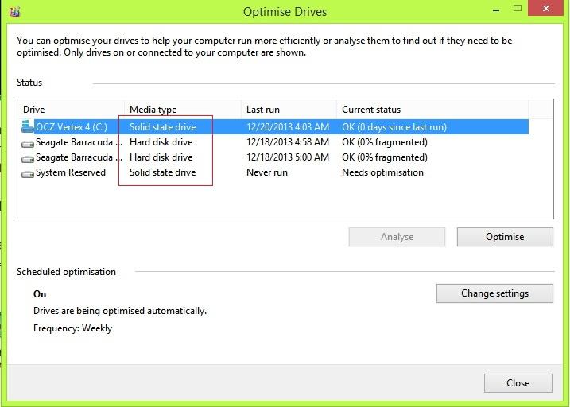Click 'Solid state drive' for OCZ Vertex 4
This screenshot has height=407, width=570.
(163, 127)
